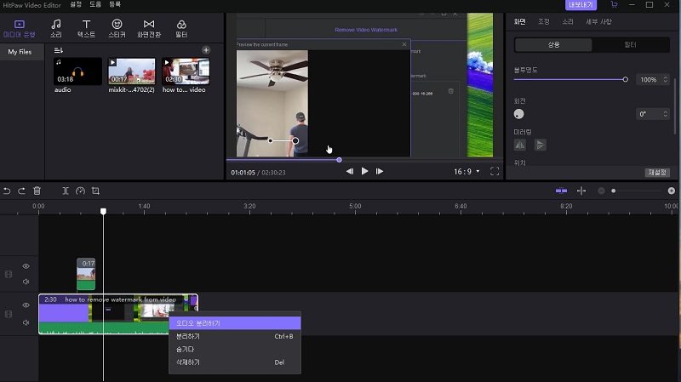Open the 16:9 aspect ratio dropdown
681x382 pixels.
pyautogui.click(x=466, y=171)
